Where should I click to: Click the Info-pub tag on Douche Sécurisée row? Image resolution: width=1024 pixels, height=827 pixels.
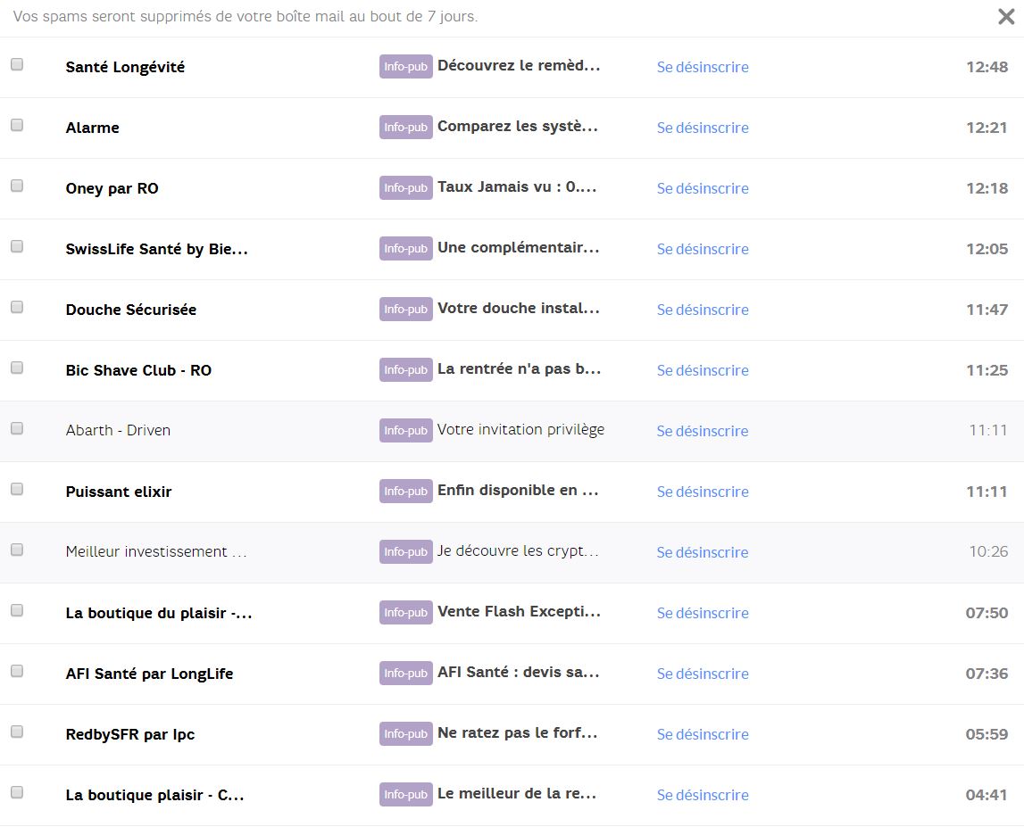click(405, 309)
